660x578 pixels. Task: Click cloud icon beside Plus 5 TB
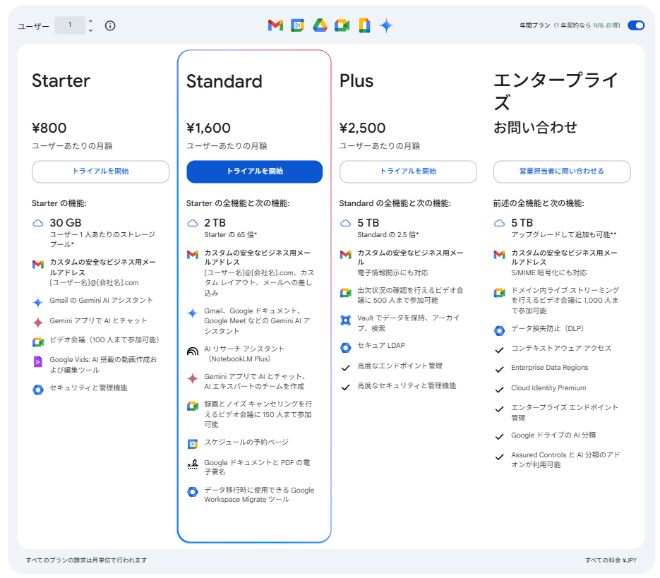click(346, 223)
